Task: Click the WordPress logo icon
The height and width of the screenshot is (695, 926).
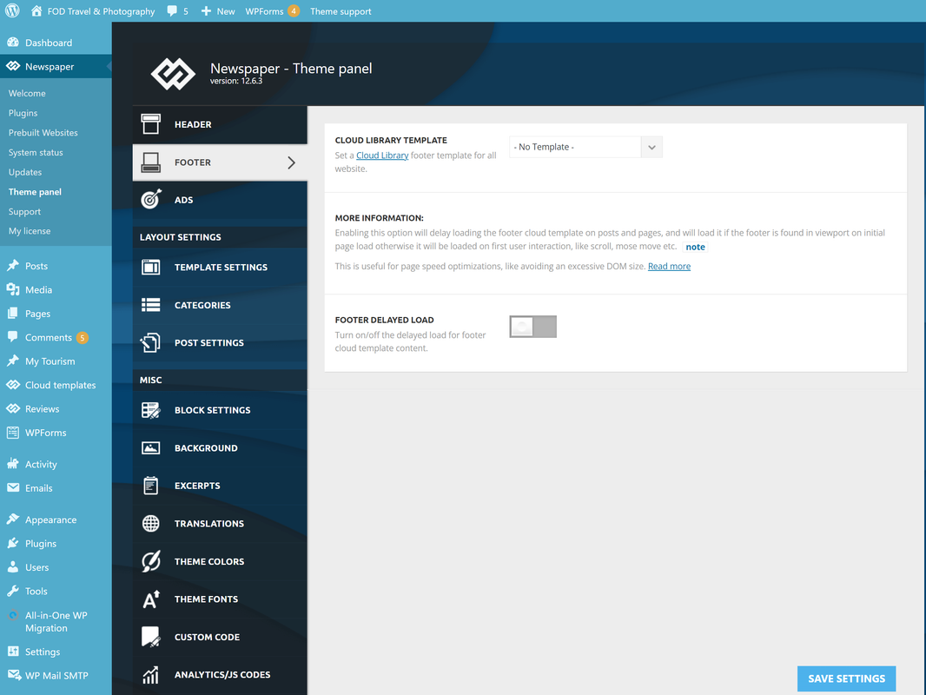Action: pos(12,10)
